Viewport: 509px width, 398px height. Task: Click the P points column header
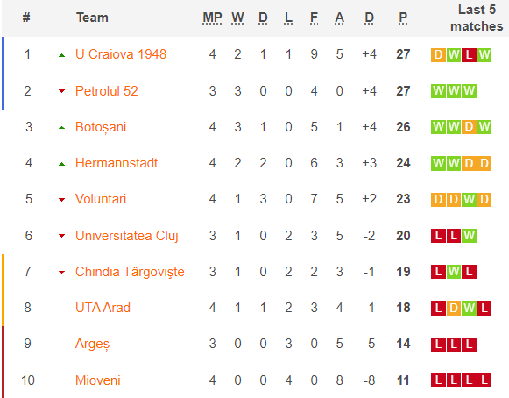pos(403,18)
